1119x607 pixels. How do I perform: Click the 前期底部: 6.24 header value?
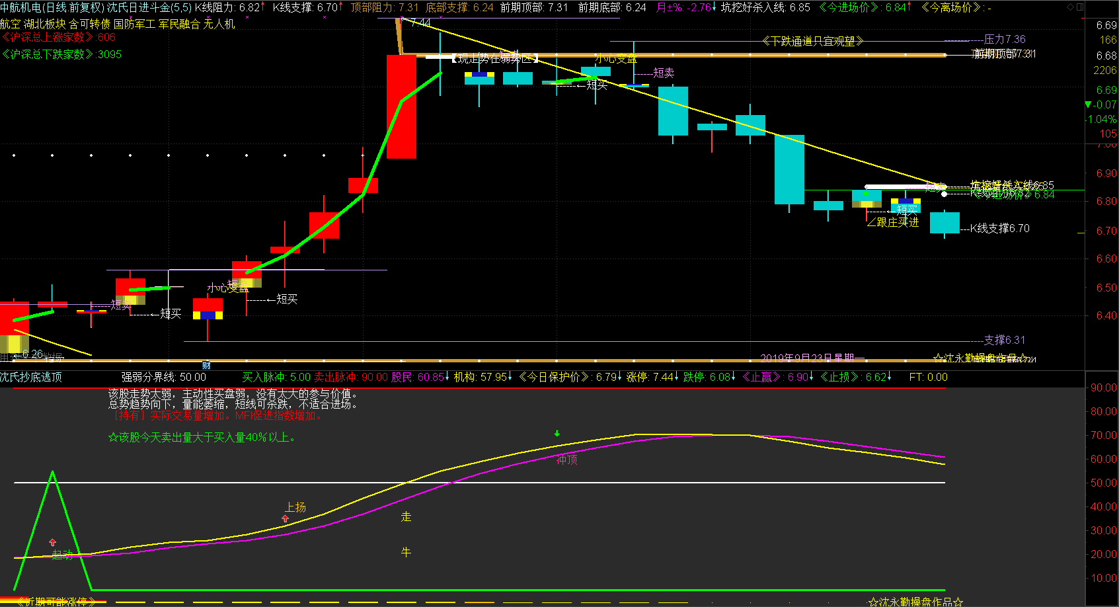pyautogui.click(x=612, y=7)
